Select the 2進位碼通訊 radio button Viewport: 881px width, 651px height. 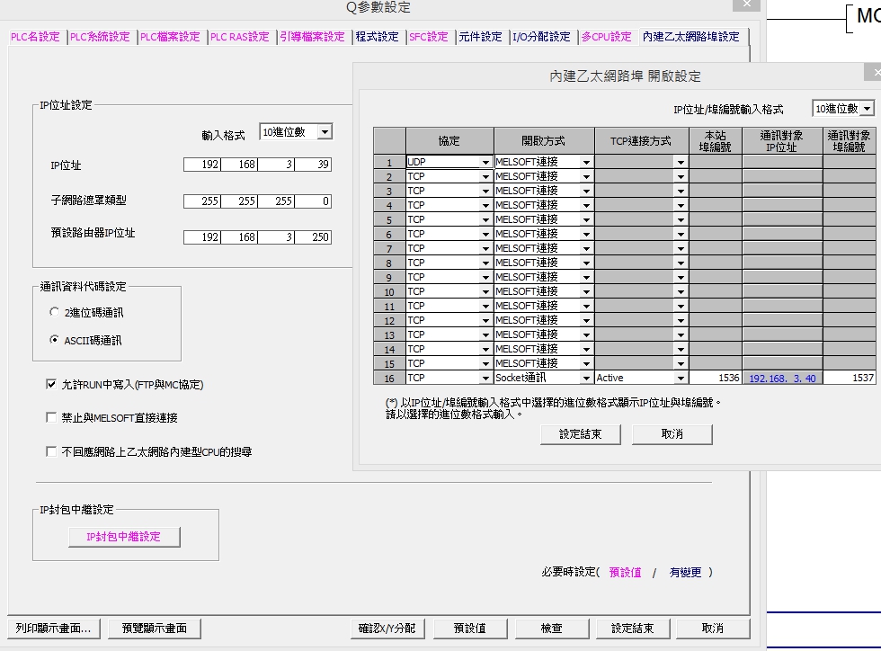54,313
